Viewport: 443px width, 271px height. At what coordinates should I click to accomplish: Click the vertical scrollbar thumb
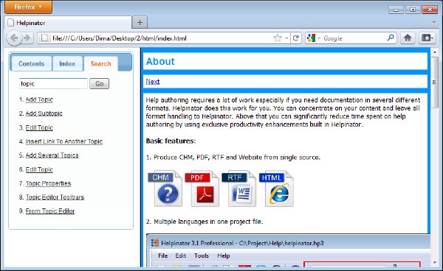[x=435, y=82]
